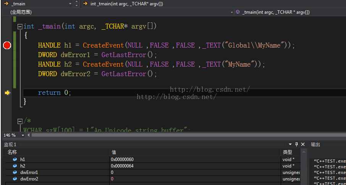Open the _tmain navigation dropdown at top left

(70, 4)
